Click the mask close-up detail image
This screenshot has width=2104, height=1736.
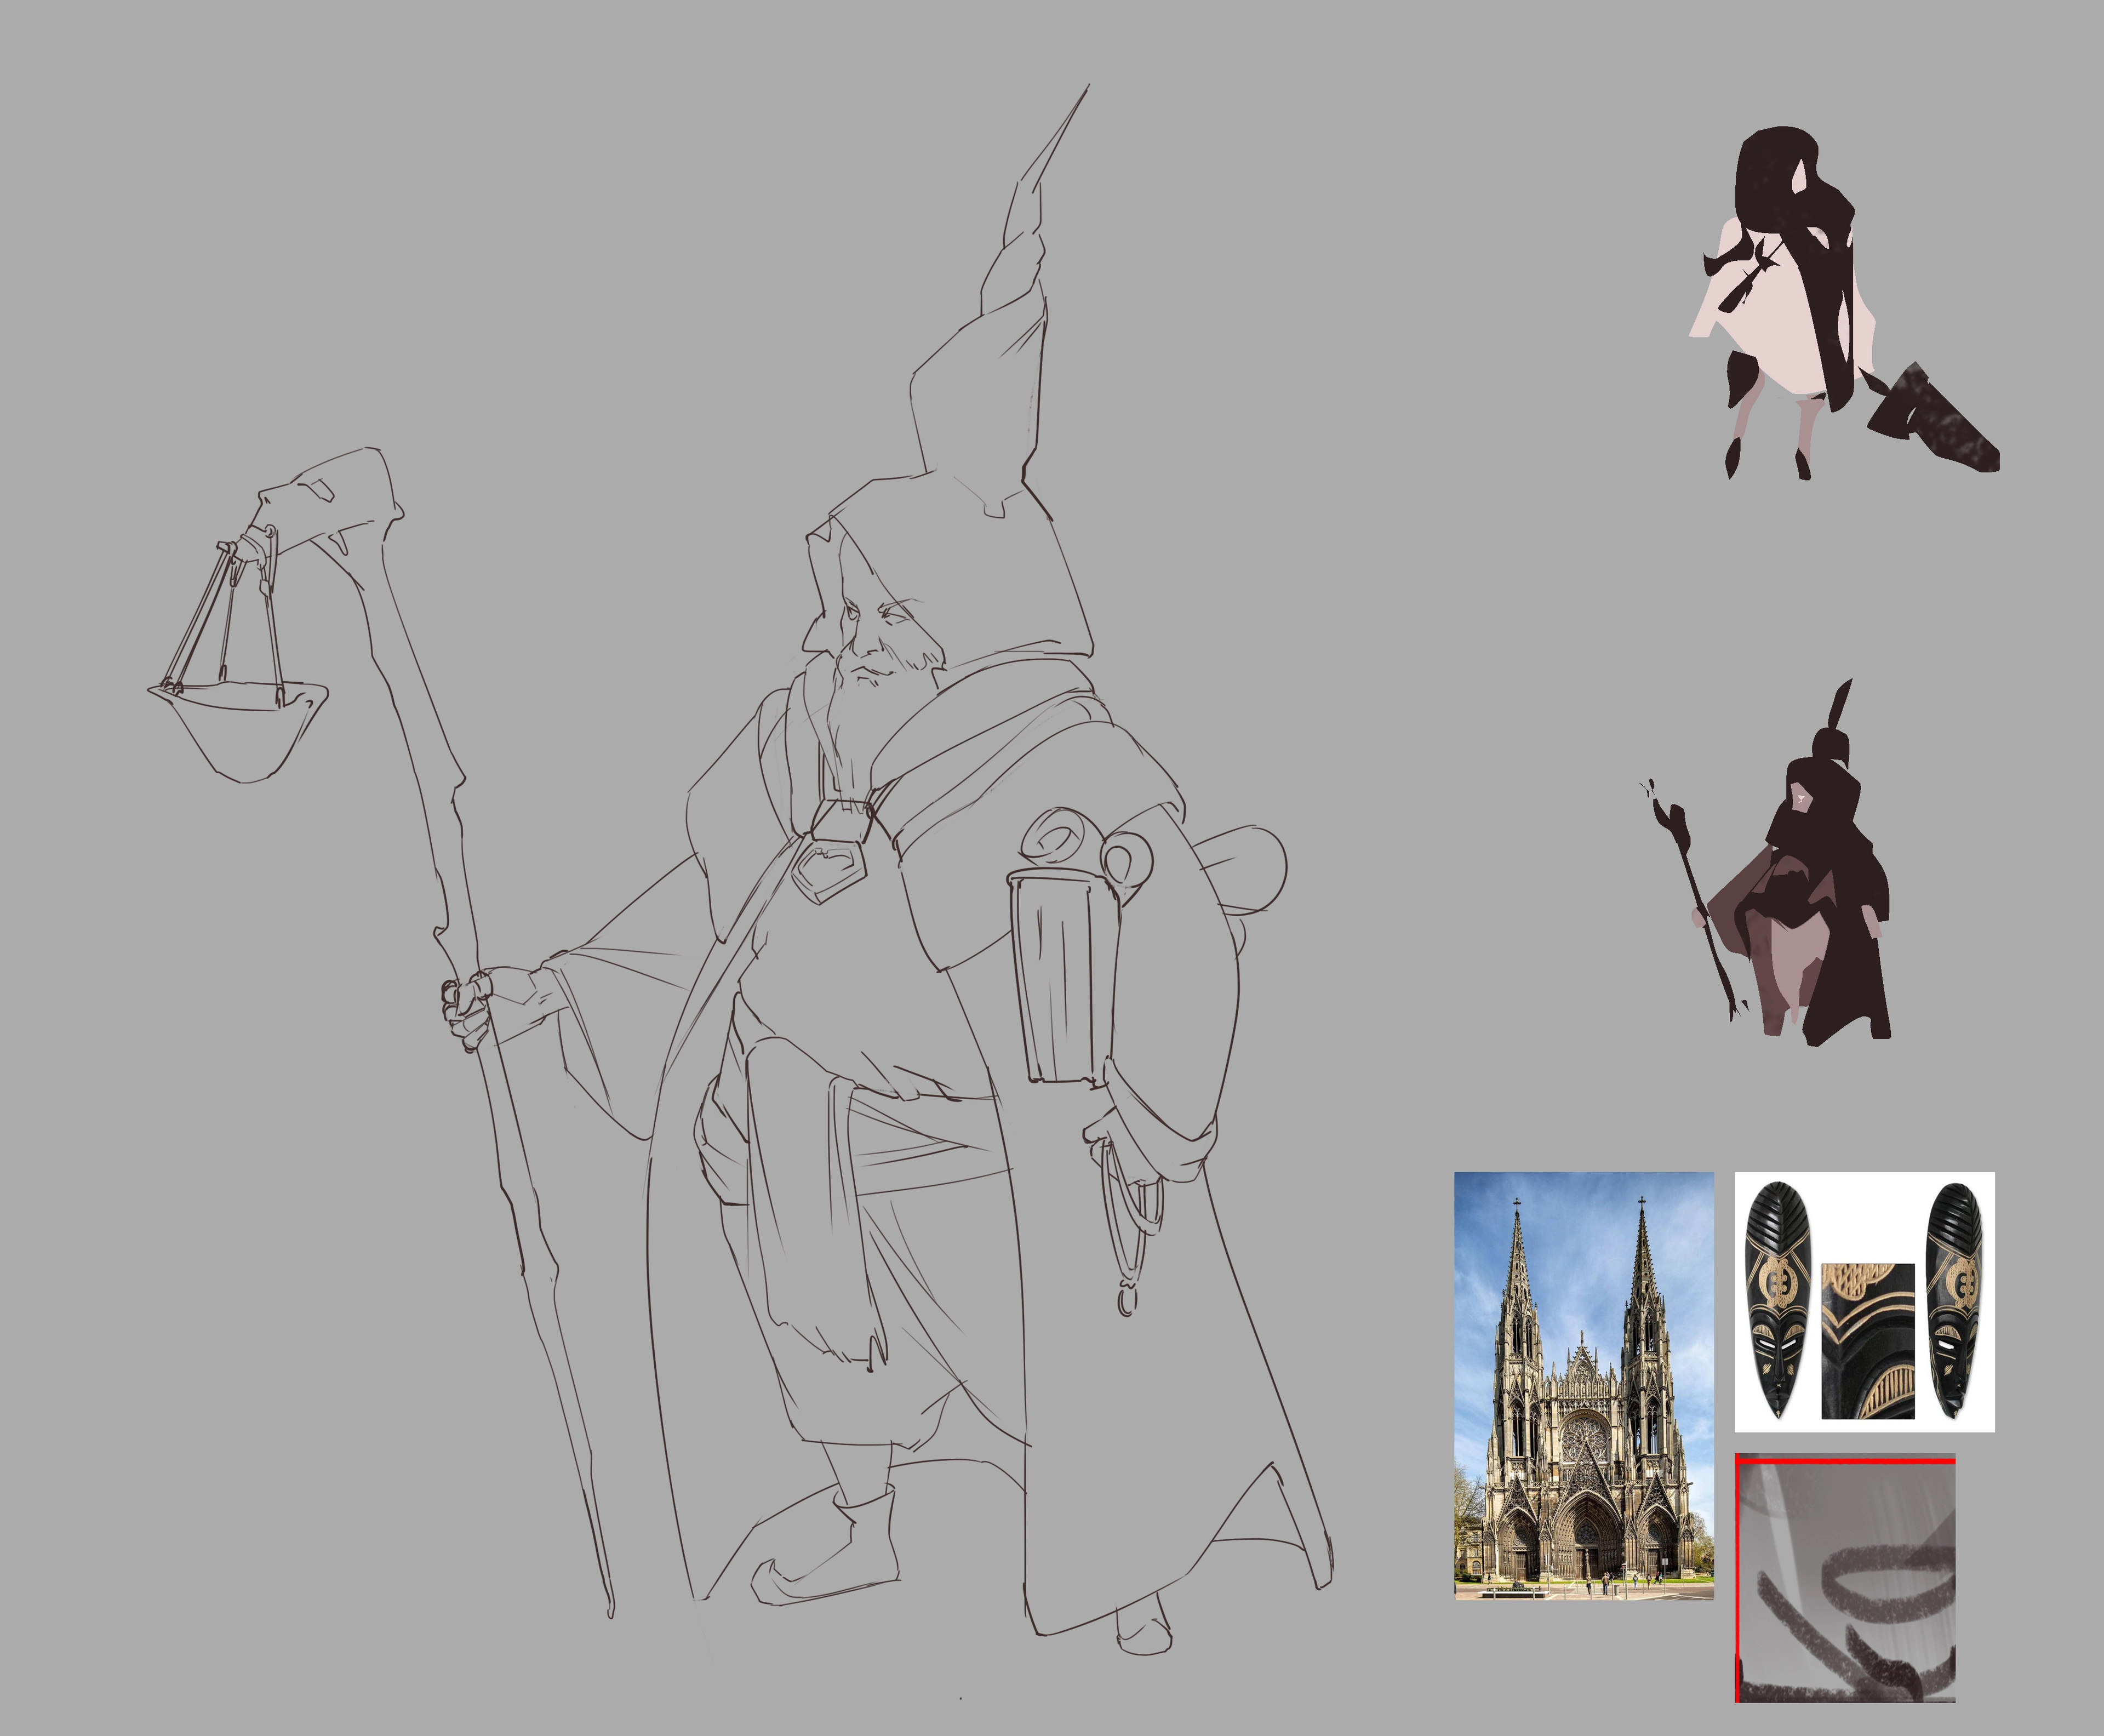1867,1341
